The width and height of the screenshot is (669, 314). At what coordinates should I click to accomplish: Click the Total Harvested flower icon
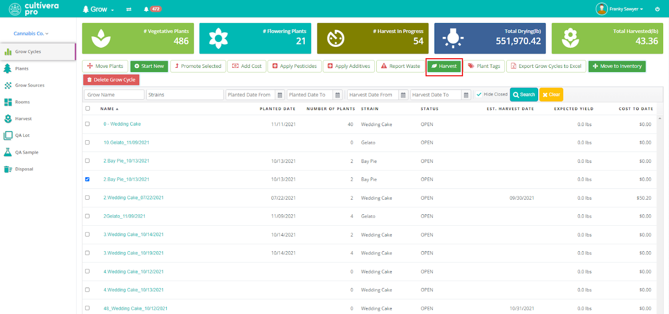[570, 38]
